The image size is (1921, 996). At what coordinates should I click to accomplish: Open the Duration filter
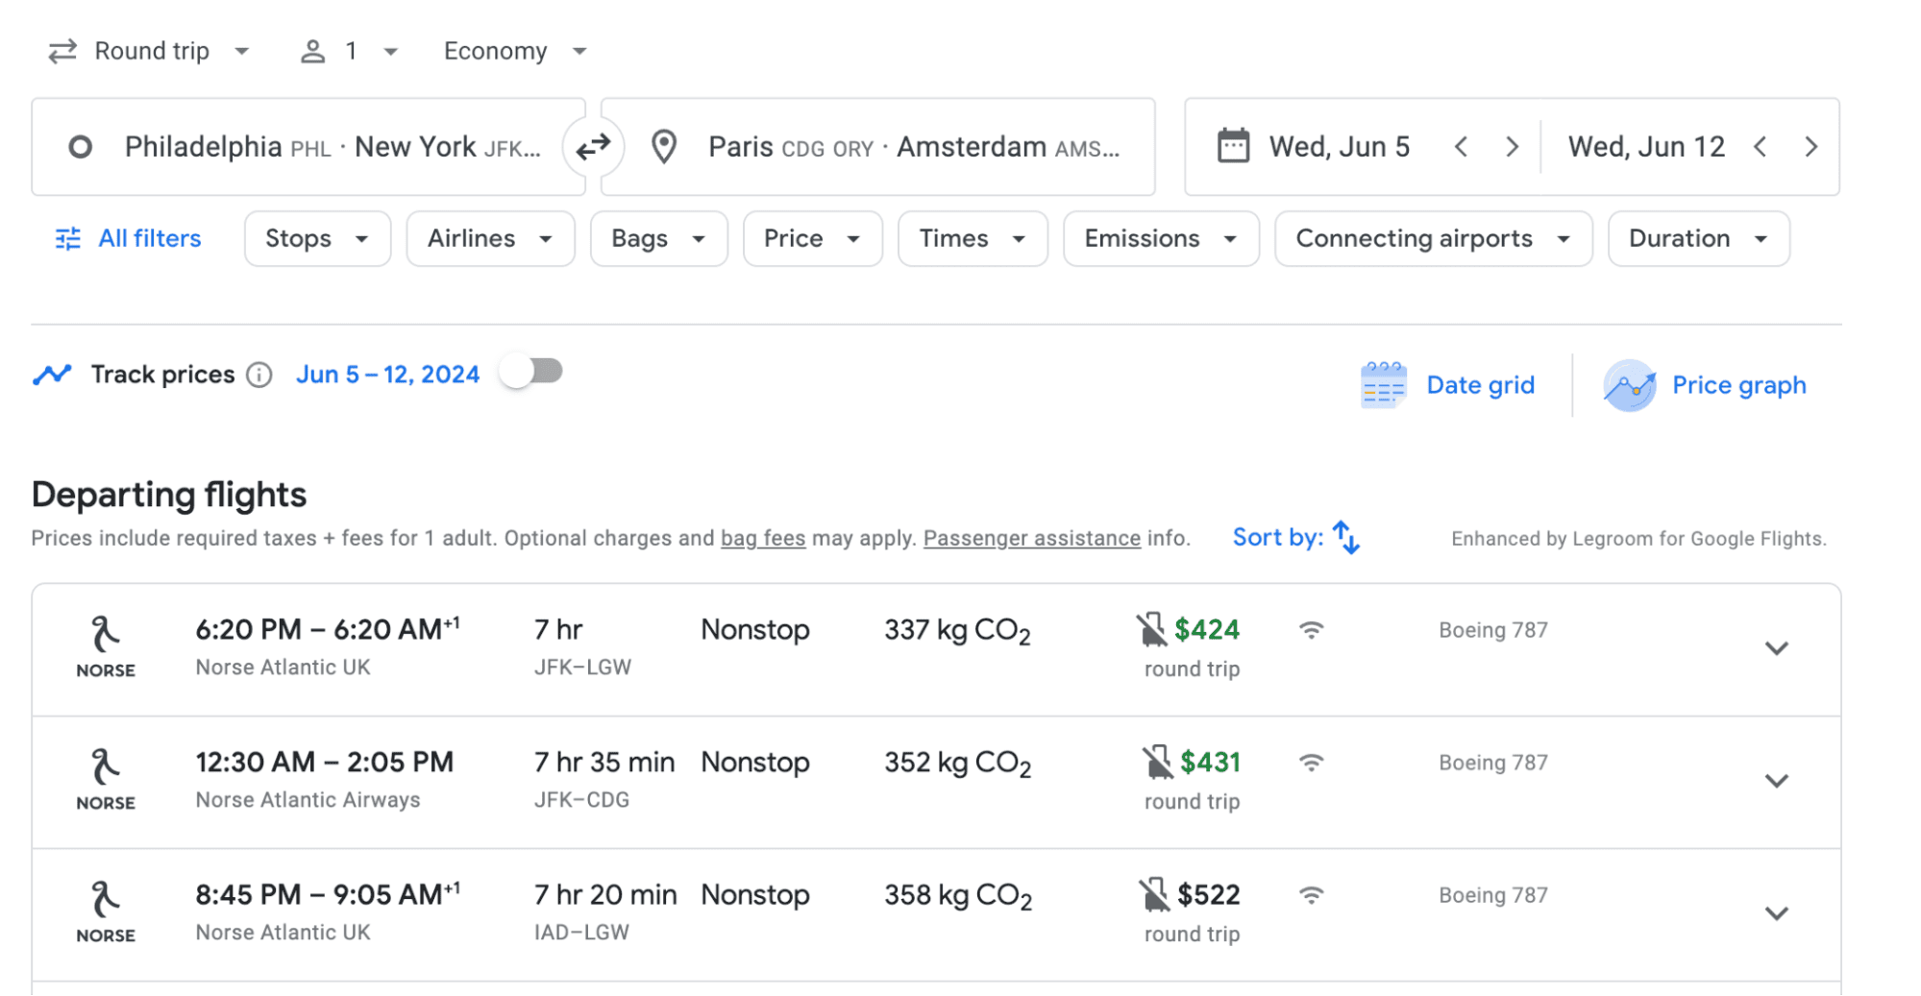[x=1698, y=238]
